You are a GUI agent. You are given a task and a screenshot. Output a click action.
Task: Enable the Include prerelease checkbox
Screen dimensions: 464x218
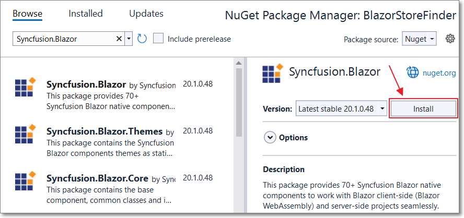tap(158, 39)
